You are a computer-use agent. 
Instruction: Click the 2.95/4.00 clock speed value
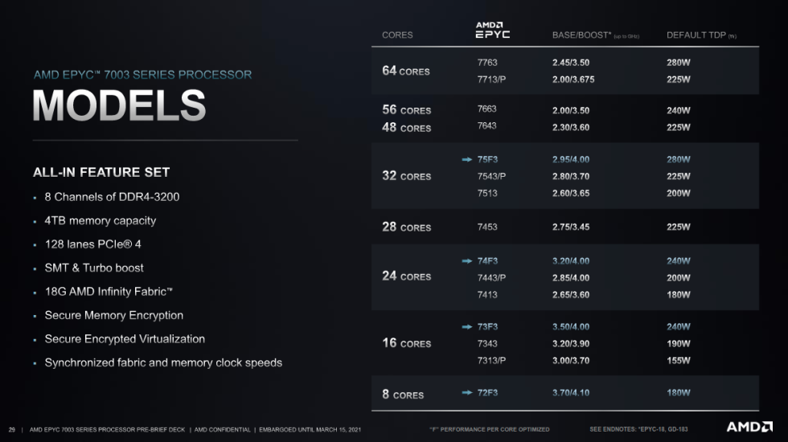pos(571,160)
